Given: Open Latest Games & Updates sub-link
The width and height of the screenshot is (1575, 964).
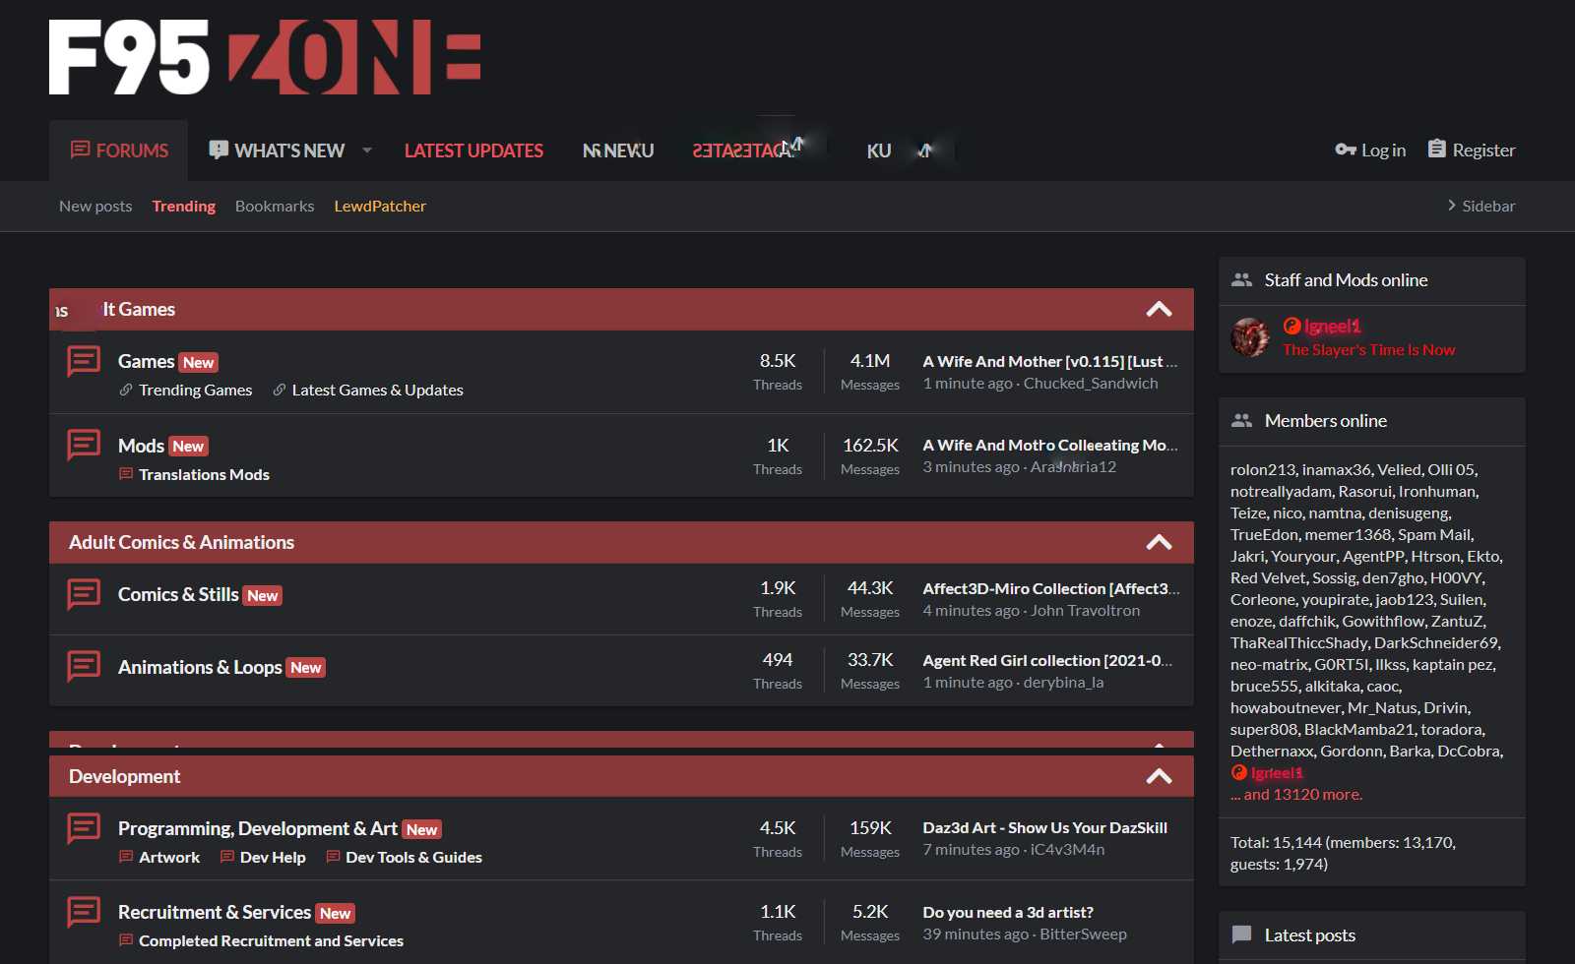Looking at the screenshot, I should [377, 390].
